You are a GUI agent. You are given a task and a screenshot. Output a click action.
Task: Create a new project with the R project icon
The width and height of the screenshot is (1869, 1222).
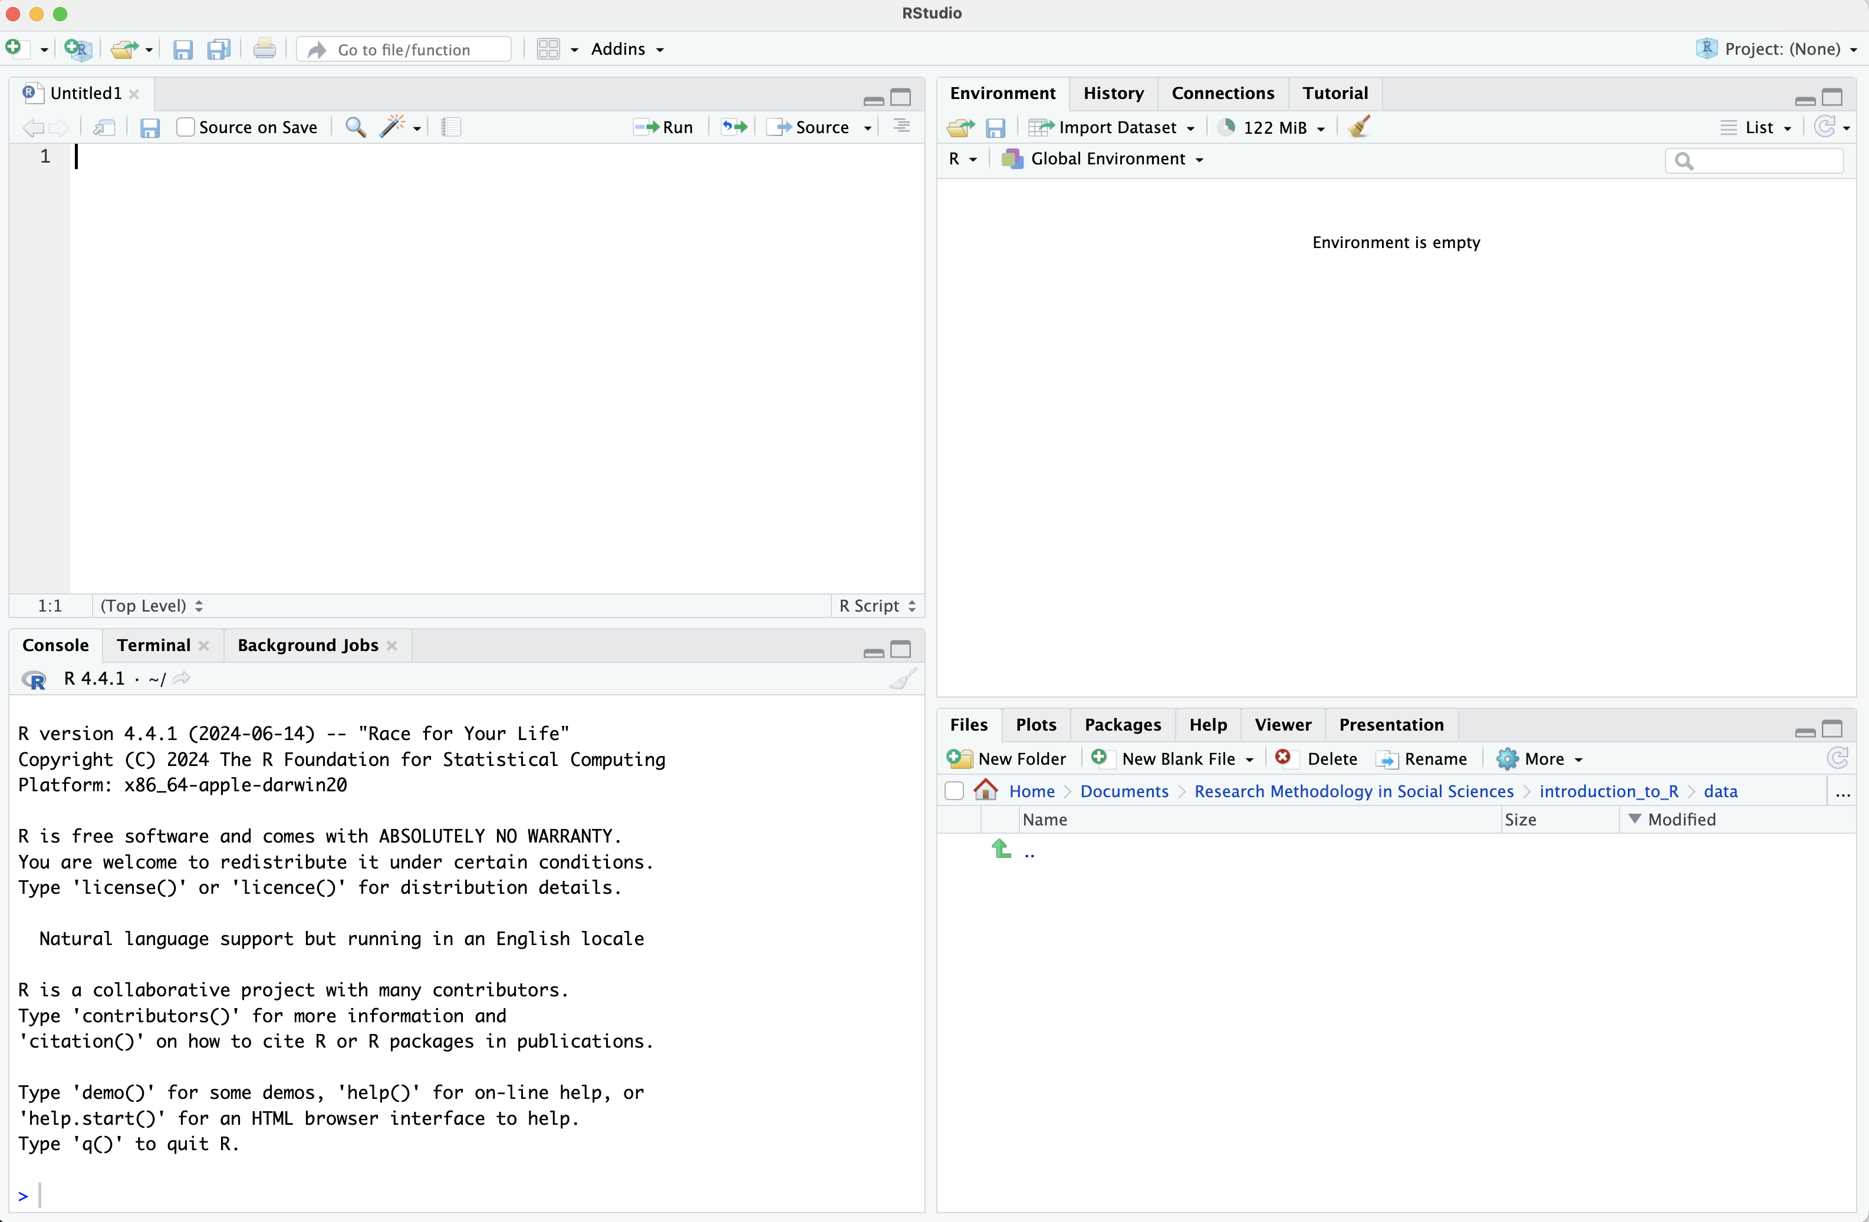pyautogui.click(x=78, y=49)
